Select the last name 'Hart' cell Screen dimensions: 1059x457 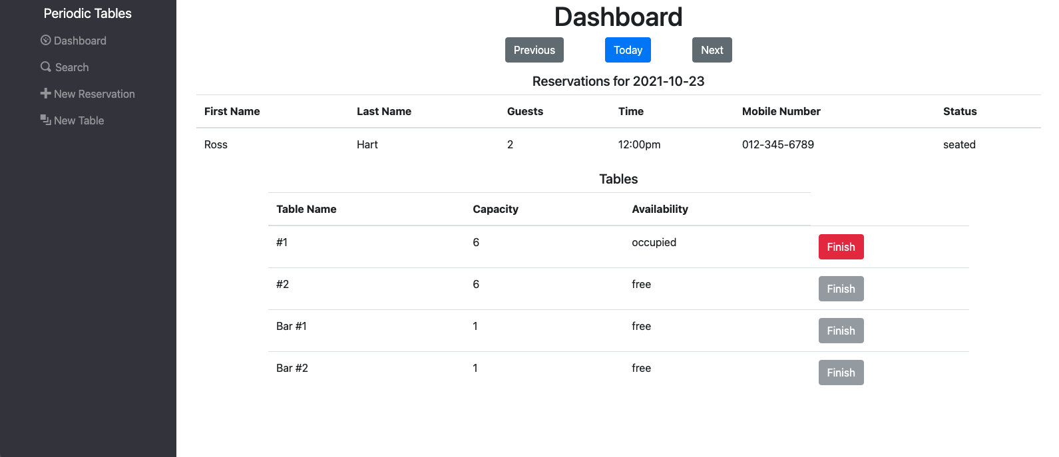[367, 144]
